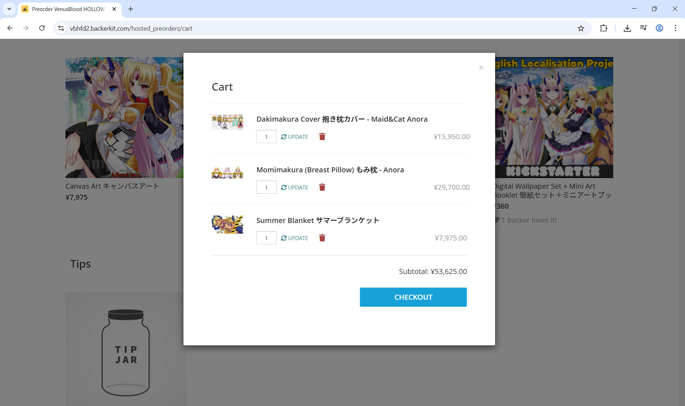The image size is (685, 406).
Task: Open the Chrome downloads icon
Action: pos(627,28)
